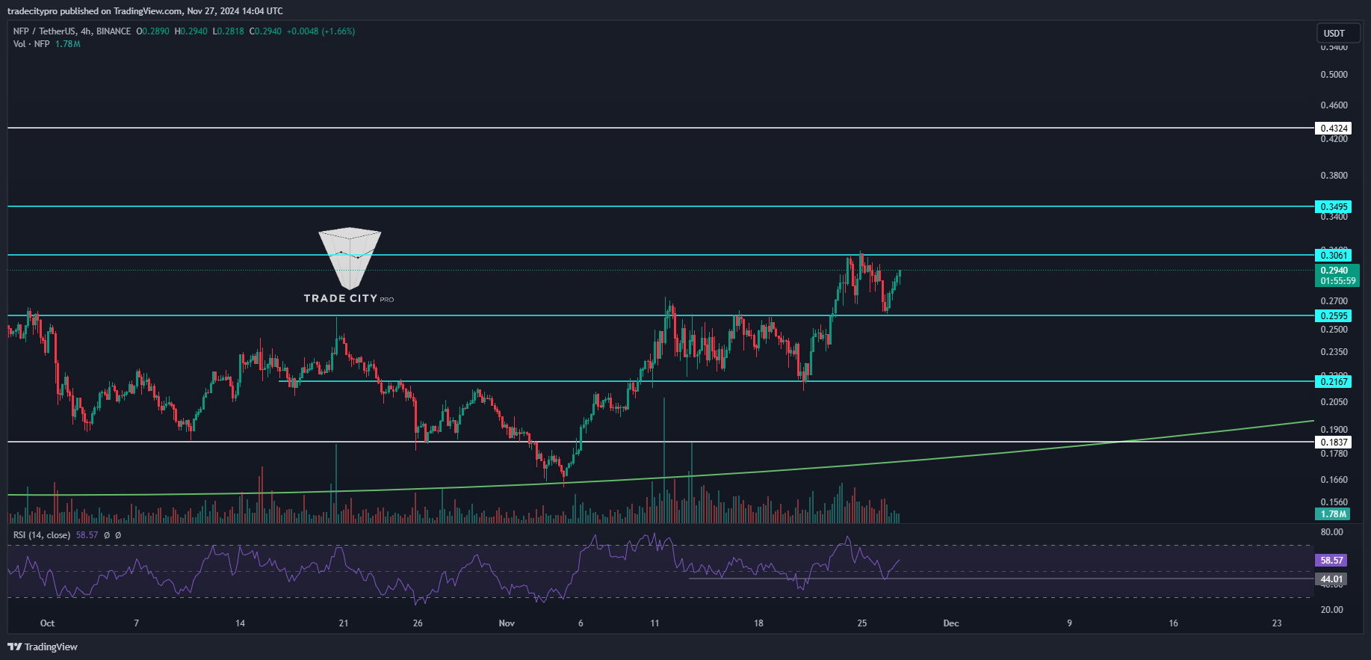Click the TradingView logo at bottom left
This screenshot has width=1371, height=660.
pyautogui.click(x=43, y=647)
